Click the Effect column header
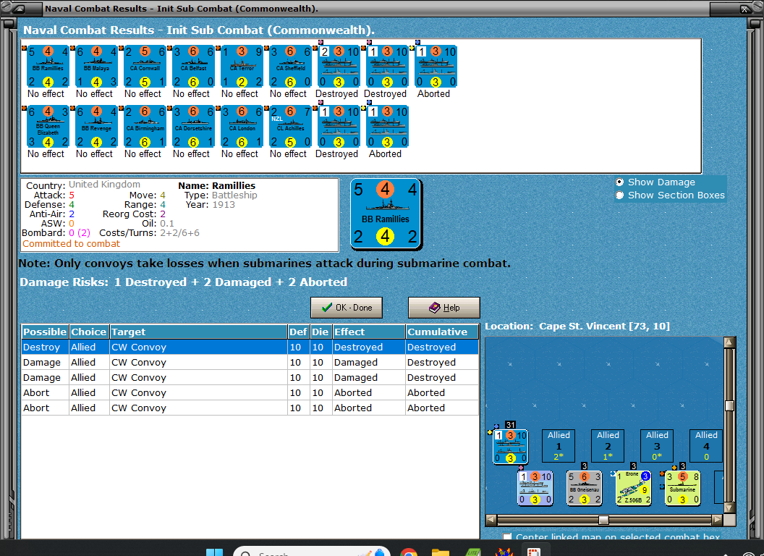The image size is (764, 556). pos(368,332)
